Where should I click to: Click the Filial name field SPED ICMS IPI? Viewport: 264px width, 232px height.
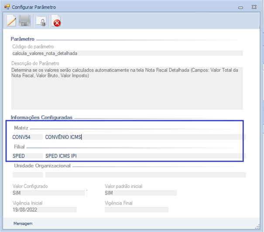(145, 156)
